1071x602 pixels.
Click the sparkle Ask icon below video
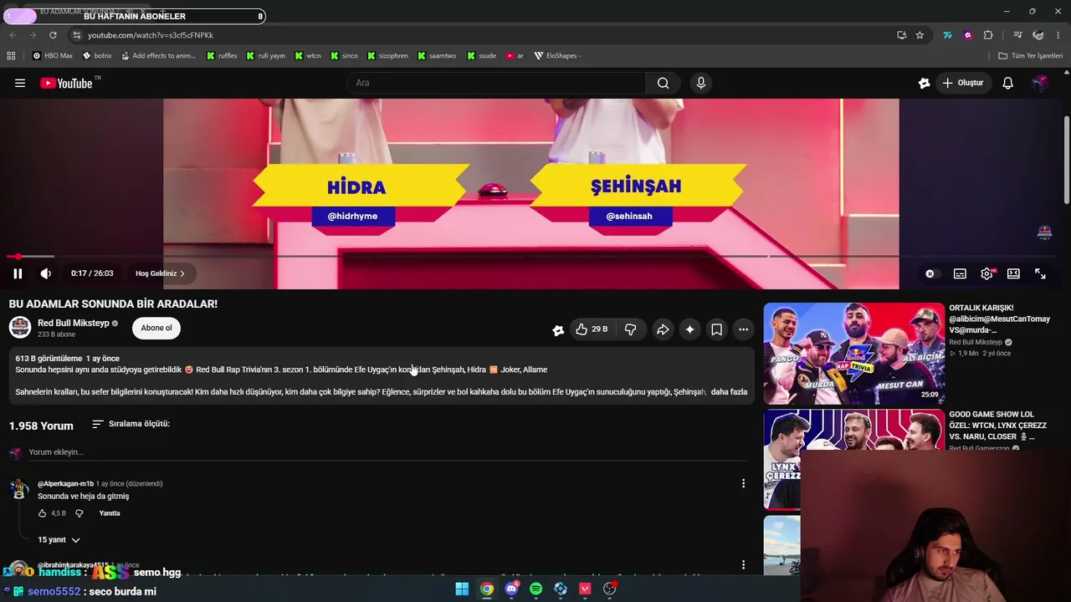tap(689, 329)
